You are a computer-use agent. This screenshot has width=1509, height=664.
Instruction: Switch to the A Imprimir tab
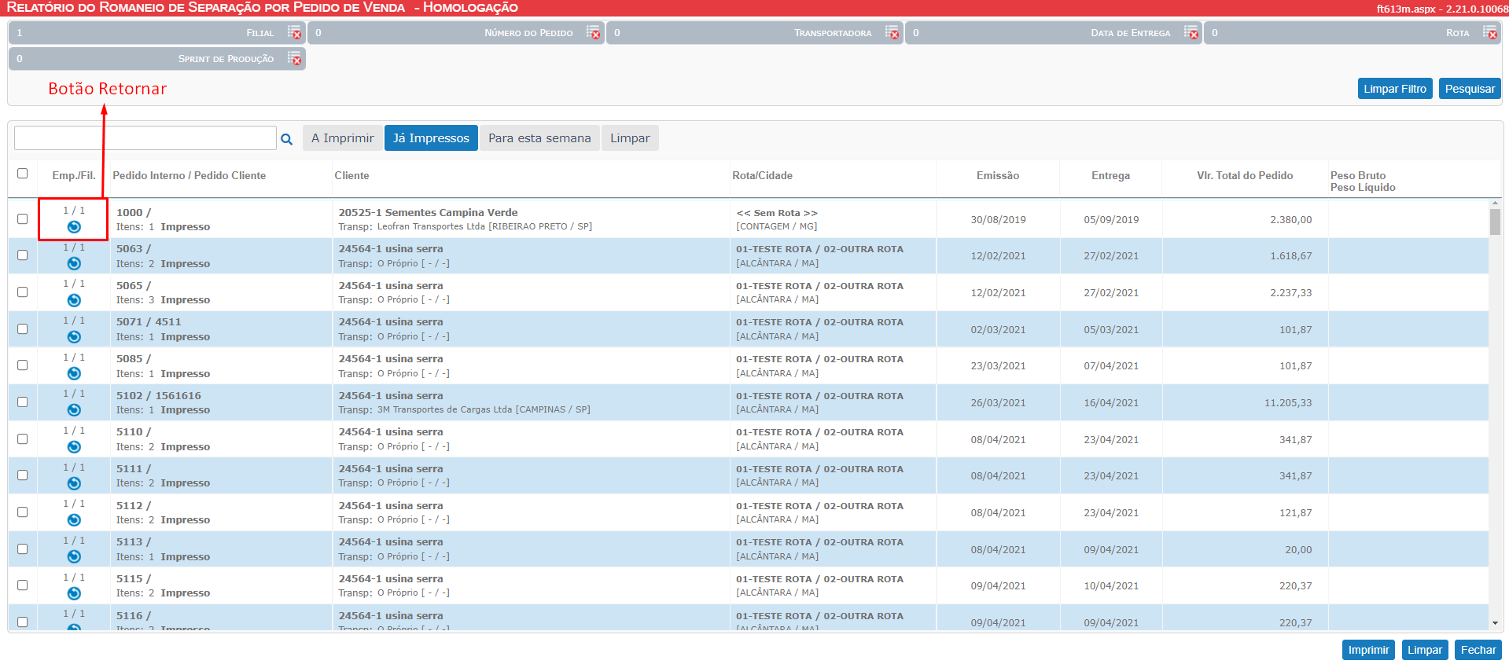click(x=343, y=138)
